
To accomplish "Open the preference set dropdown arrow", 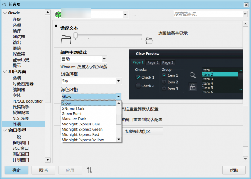I will coord(125,14).
